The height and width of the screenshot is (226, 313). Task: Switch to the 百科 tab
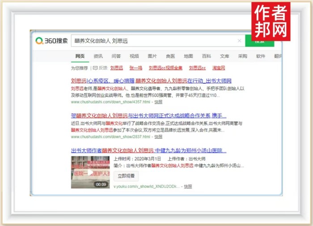206,56
